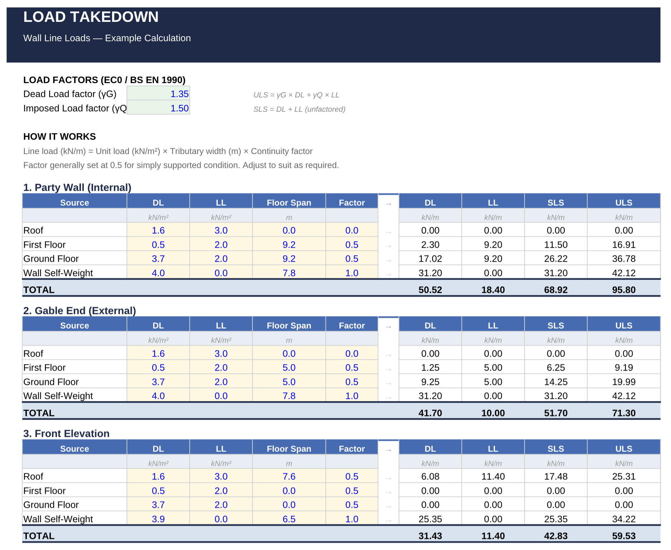Select the ULS column header in Gable End table
The height and width of the screenshot is (550, 671).
pos(624,325)
